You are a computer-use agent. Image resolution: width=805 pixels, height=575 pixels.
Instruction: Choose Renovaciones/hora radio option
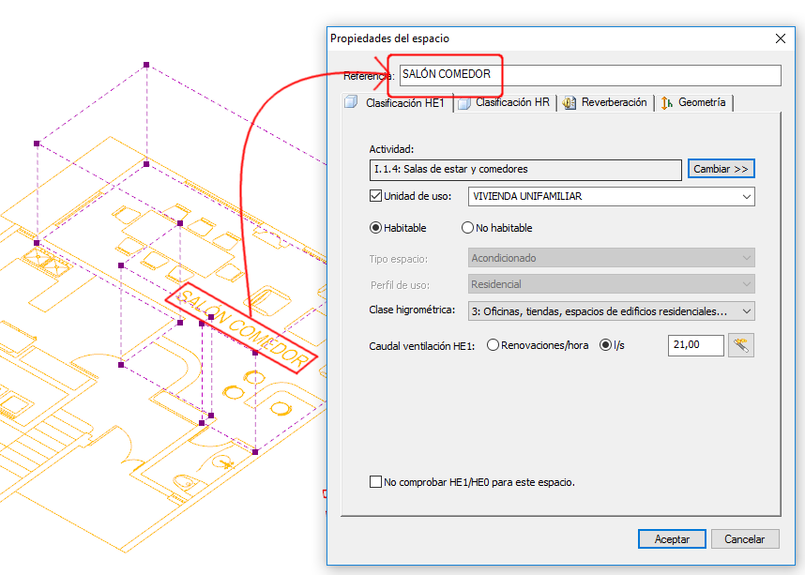tap(493, 345)
